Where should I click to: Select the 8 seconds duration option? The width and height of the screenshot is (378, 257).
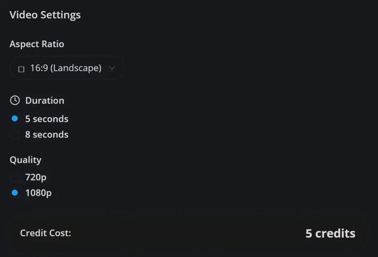(x=47, y=134)
